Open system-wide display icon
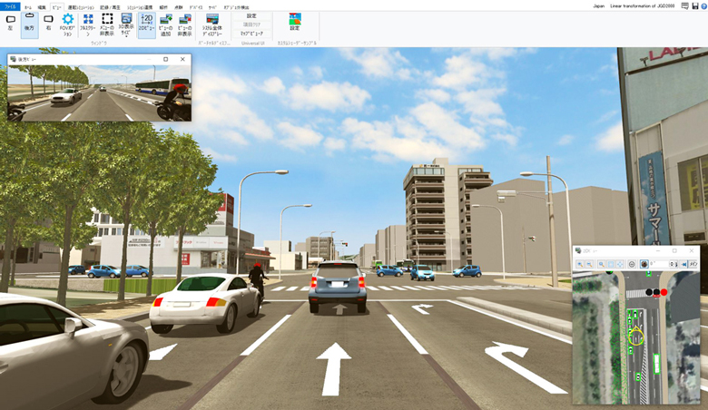The width and height of the screenshot is (708, 410). pyautogui.click(x=211, y=24)
